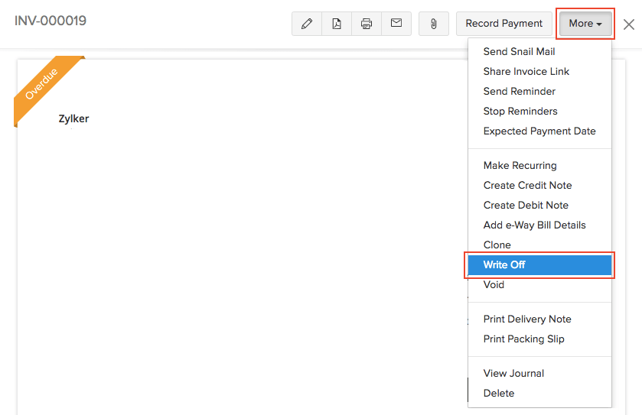Email the invoice via envelope icon
Image resolution: width=642 pixels, height=415 pixels.
(x=396, y=24)
